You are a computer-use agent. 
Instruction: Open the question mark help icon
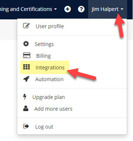(x=81, y=9)
